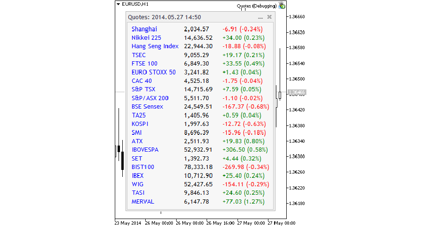The height and width of the screenshot is (227, 431).
Task: Select the BIST100 value 78,333.18
Action: tap(198, 167)
